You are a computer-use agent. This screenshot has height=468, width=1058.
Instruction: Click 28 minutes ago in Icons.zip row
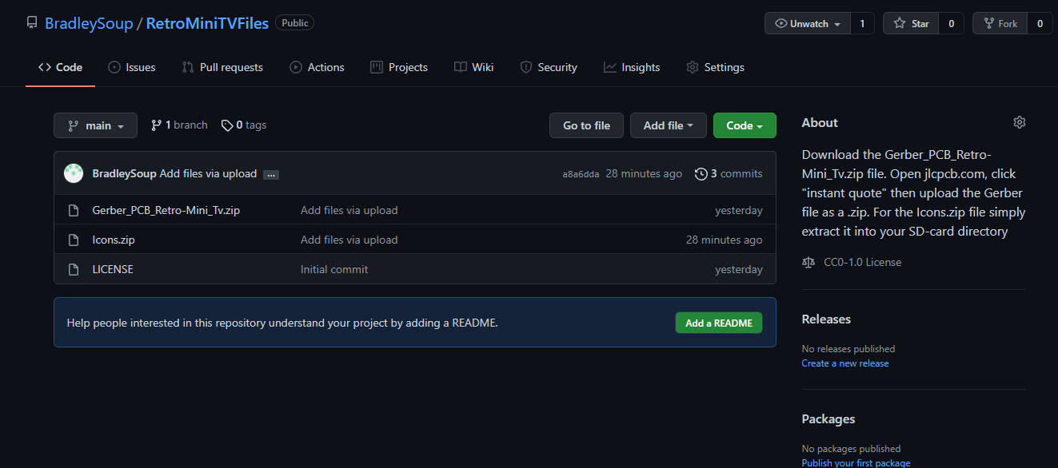[725, 240]
